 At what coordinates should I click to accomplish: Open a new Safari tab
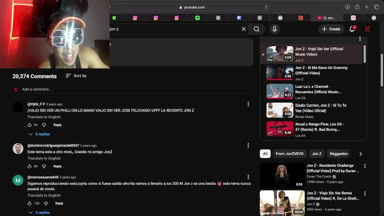coord(367,7)
